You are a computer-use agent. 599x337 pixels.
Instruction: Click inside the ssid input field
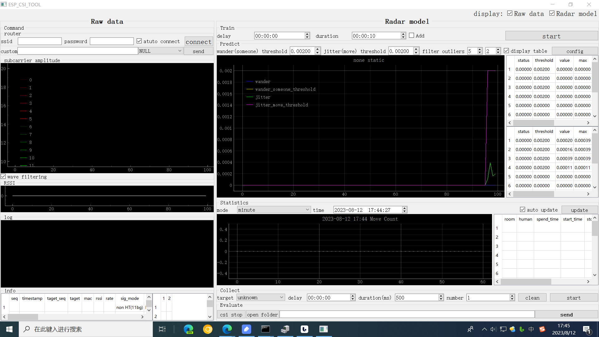pos(40,41)
